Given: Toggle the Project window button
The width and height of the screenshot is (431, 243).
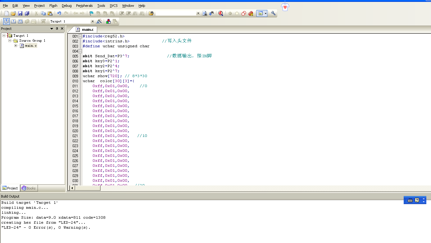Looking at the screenshot, I should click(x=260, y=13).
